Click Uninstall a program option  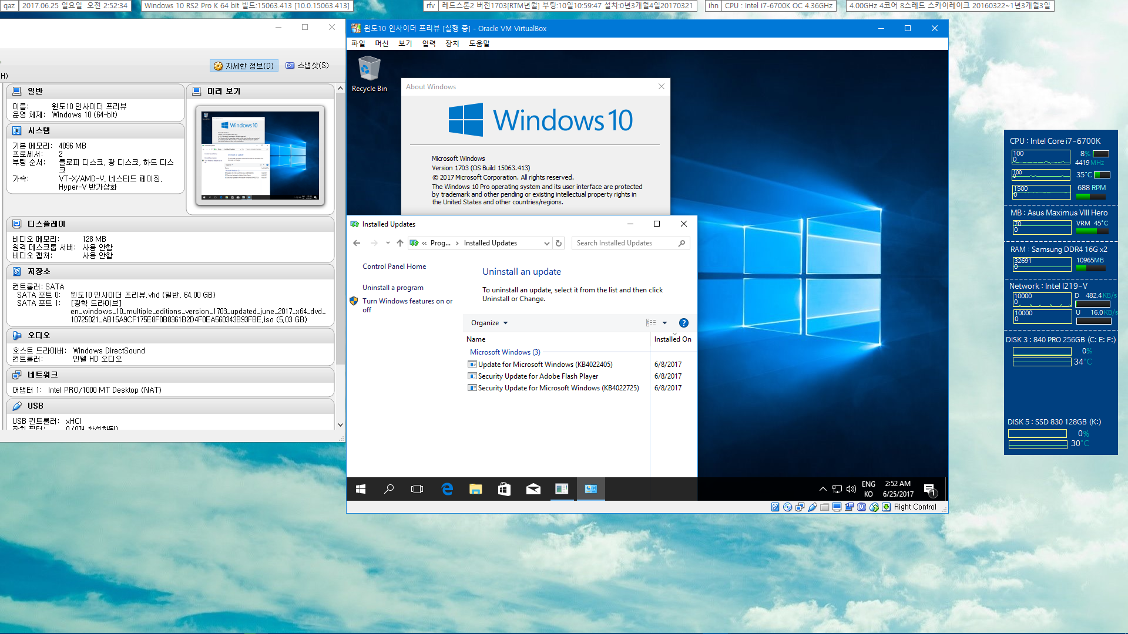tap(392, 288)
